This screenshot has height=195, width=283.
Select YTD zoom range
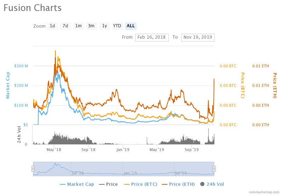117,26
